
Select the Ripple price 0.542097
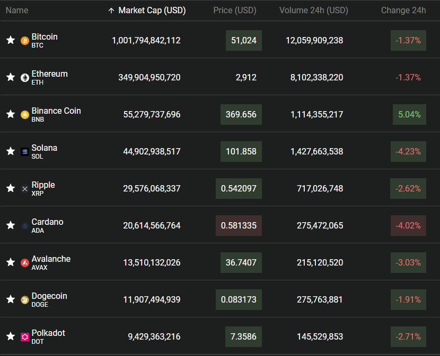tap(239, 188)
